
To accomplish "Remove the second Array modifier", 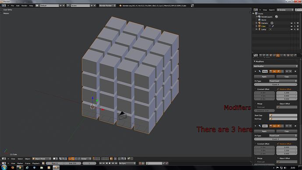I will 295,126.
